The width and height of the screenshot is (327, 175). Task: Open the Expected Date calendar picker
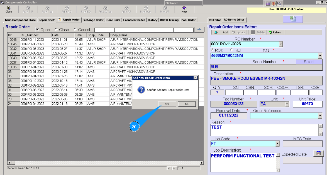(x=319, y=153)
